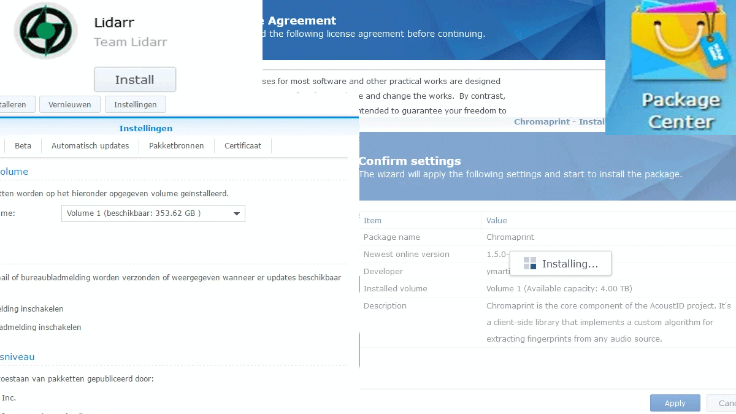
Task: Select the Installed volume row
Action: 396,289
